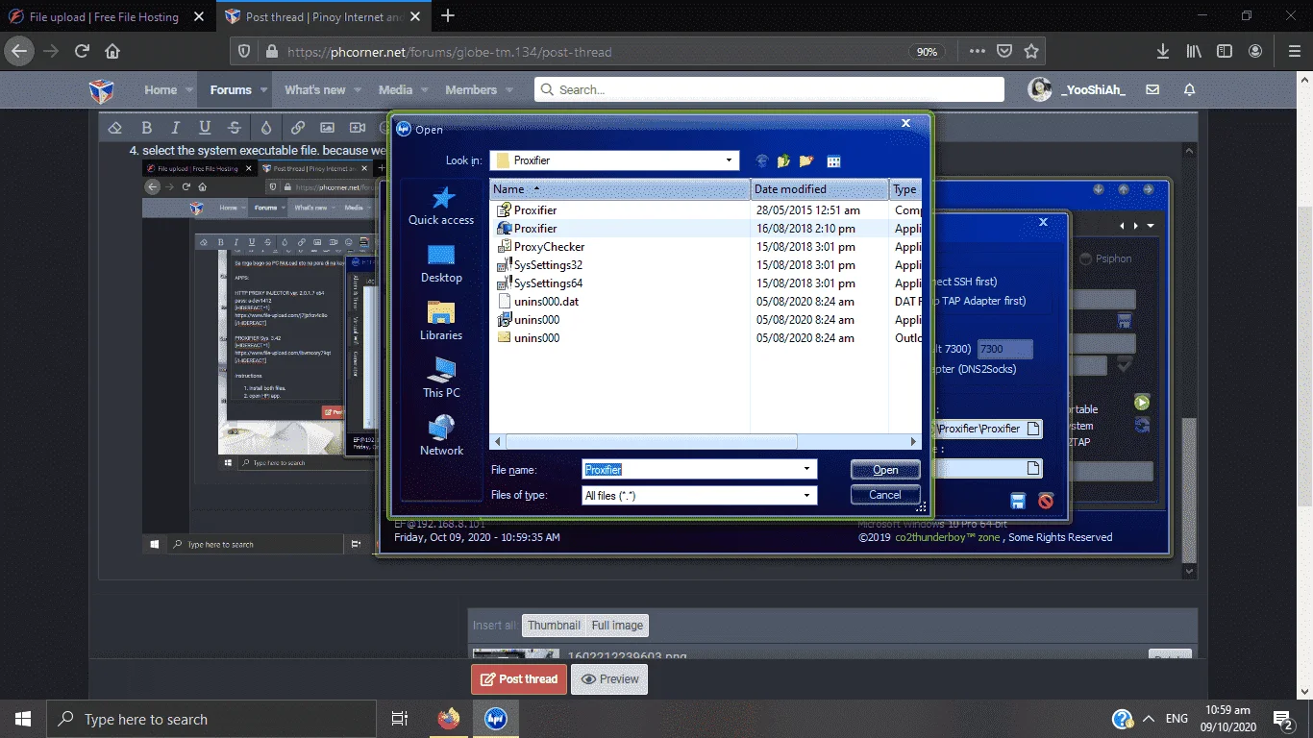Open _YooShiAh_ account menu
1313x738 pixels.
(1077, 89)
